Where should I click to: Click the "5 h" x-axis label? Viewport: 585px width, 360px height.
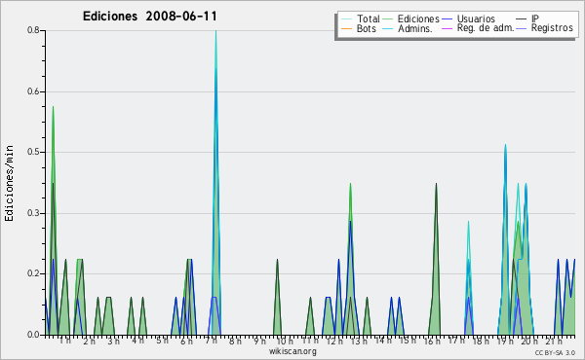[x=162, y=341]
